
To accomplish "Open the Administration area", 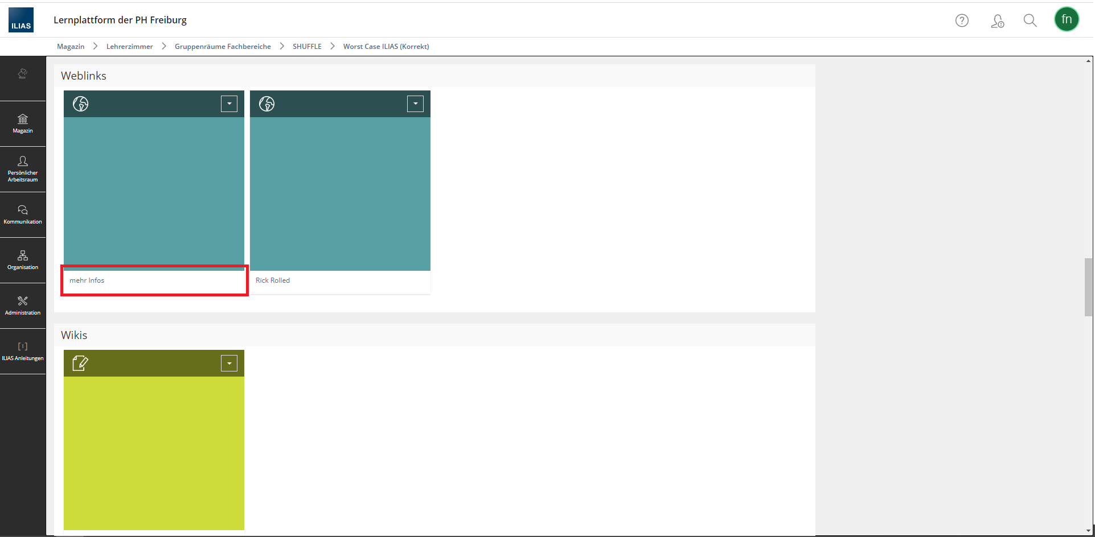I will [22, 305].
